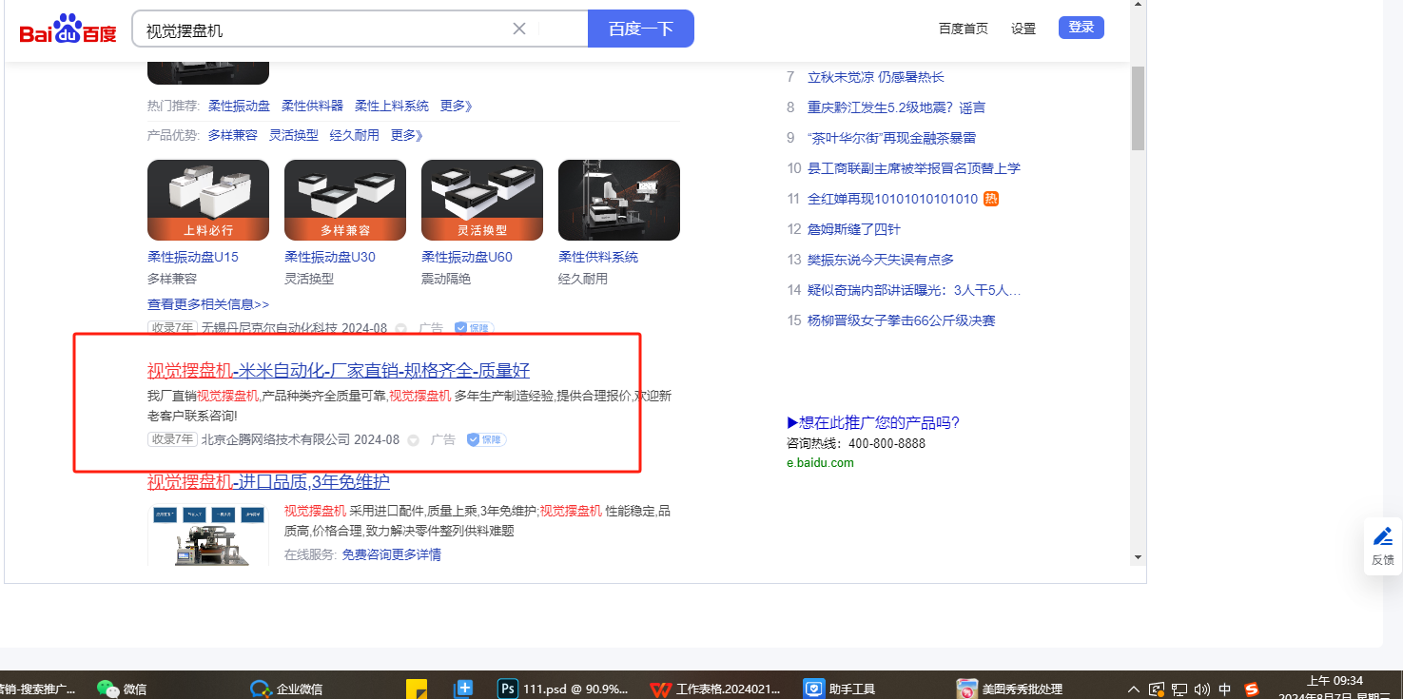The height and width of the screenshot is (699, 1403).
Task: Open the 柔性上料系统 recommended link
Action: coord(392,106)
